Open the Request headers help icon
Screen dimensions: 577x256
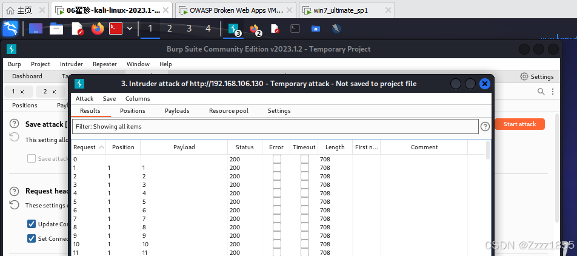click(x=14, y=191)
